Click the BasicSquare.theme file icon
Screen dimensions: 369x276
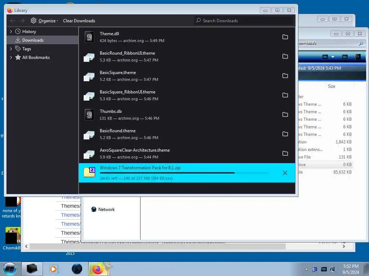pos(89,77)
